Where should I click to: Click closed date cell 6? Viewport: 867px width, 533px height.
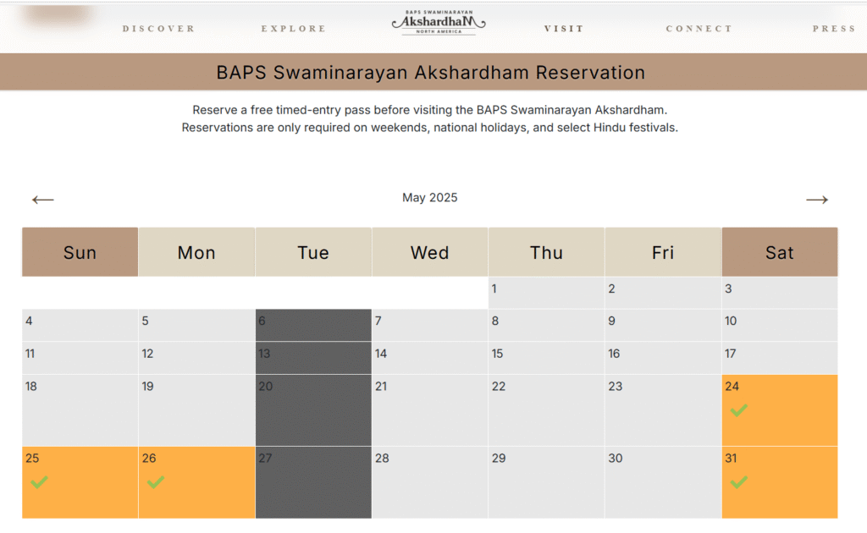[313, 325]
